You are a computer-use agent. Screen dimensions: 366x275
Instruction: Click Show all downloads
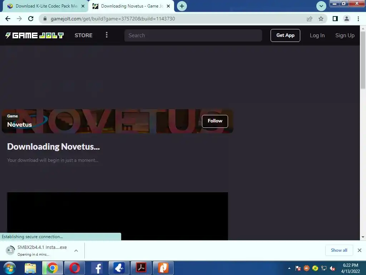tap(339, 250)
